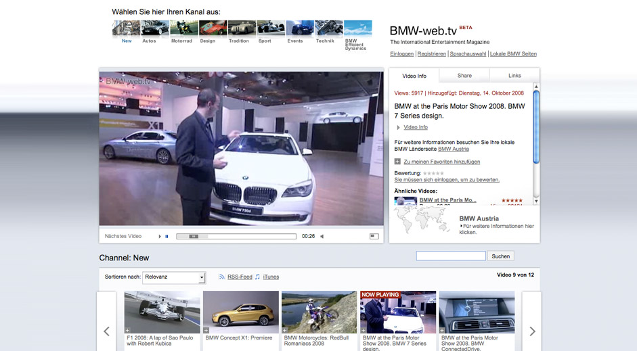Open the Lokale BMW Seiten link
Screen dimensions: 637x351
[513, 54]
